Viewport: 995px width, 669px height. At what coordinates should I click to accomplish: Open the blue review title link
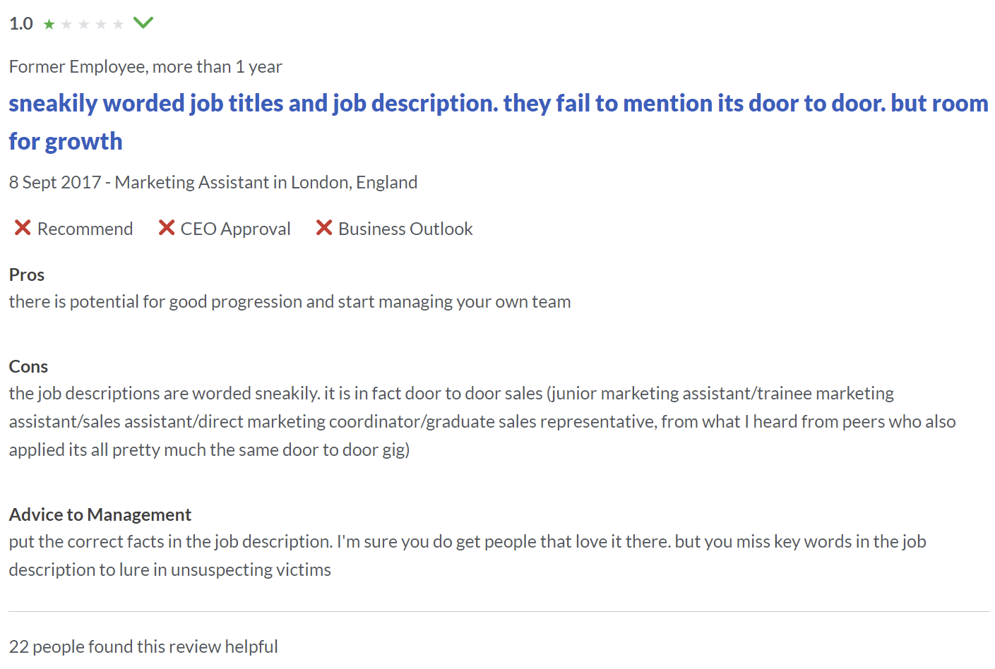click(x=498, y=122)
